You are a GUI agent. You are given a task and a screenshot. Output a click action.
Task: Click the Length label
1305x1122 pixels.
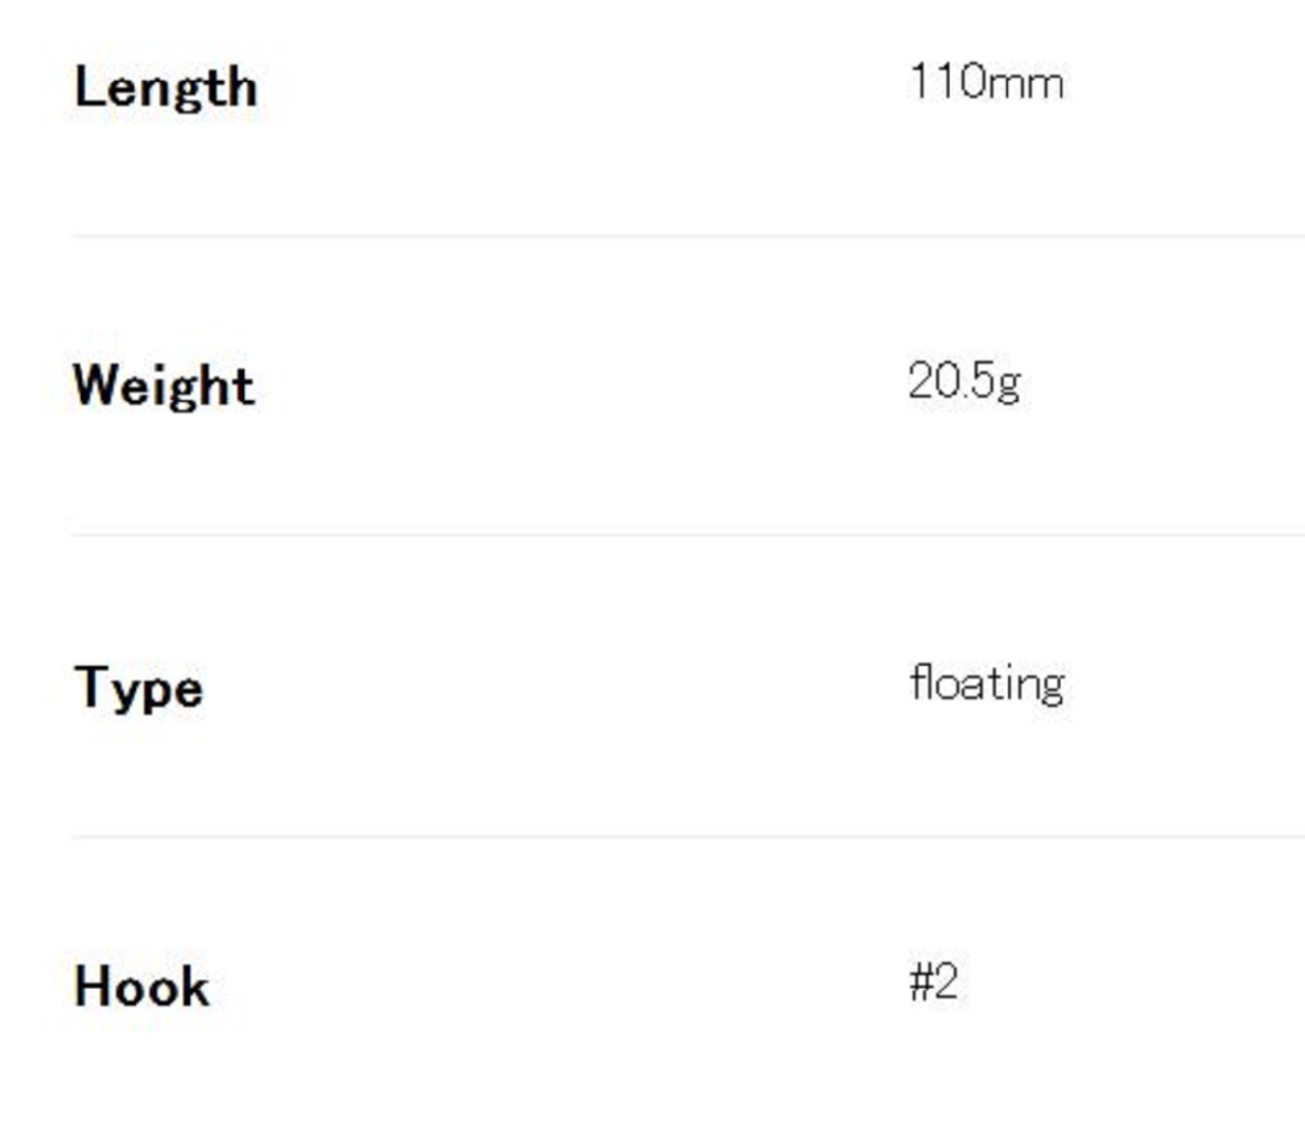[166, 88]
